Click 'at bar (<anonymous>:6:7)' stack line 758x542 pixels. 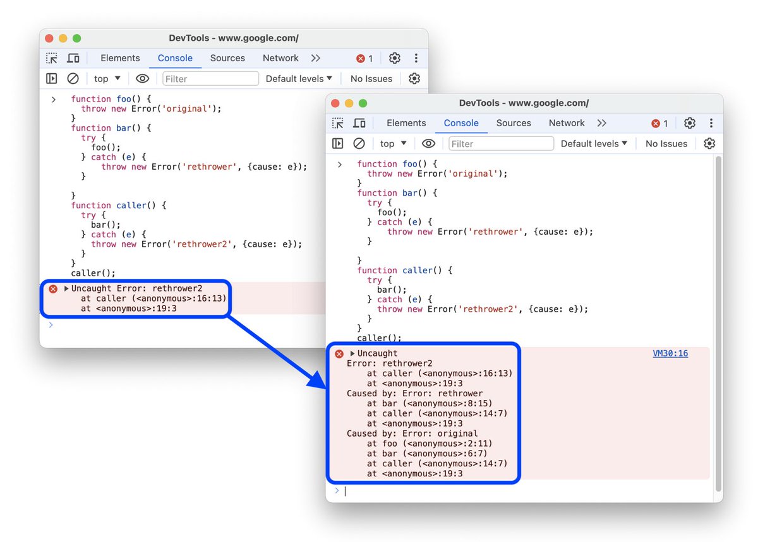[427, 454]
